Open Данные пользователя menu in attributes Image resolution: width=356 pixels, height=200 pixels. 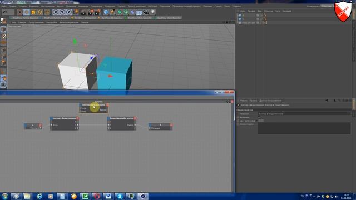(270, 101)
